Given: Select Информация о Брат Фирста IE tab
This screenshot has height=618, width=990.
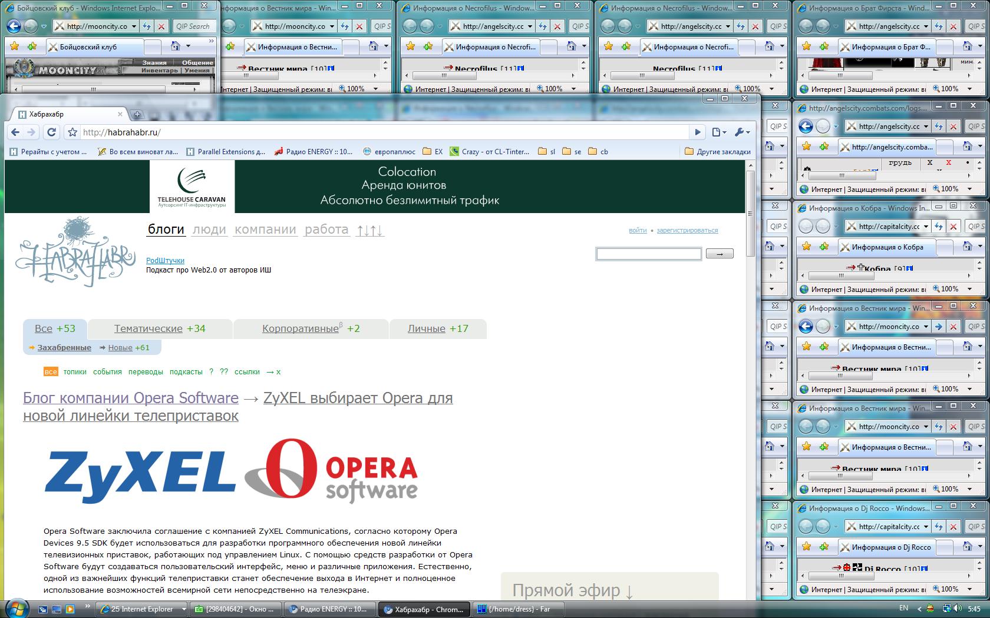Looking at the screenshot, I should [x=886, y=47].
